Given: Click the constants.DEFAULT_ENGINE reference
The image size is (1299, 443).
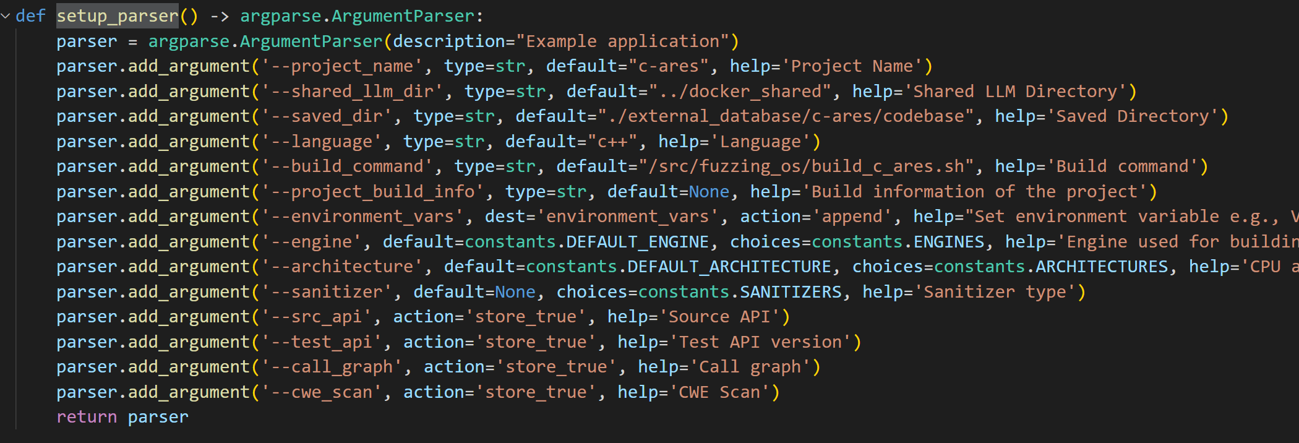Looking at the screenshot, I should (586, 242).
